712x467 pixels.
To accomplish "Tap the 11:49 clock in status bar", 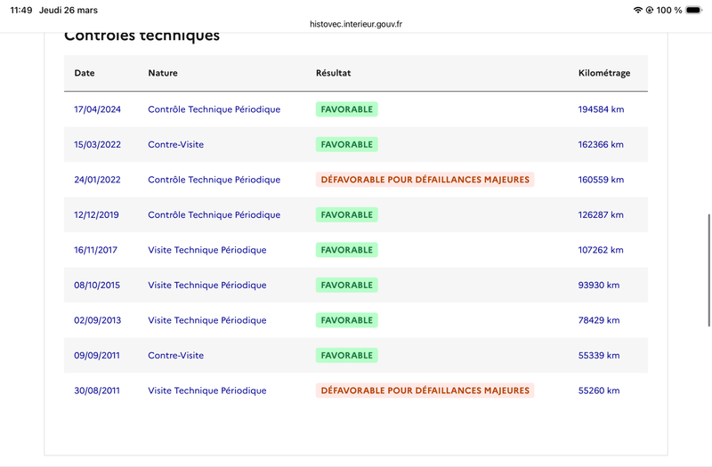I will point(20,10).
